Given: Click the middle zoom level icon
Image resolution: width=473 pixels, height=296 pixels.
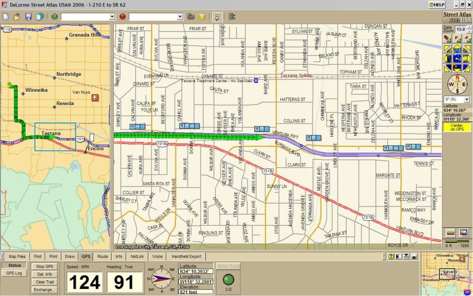Looking at the screenshot, I should [458, 39].
